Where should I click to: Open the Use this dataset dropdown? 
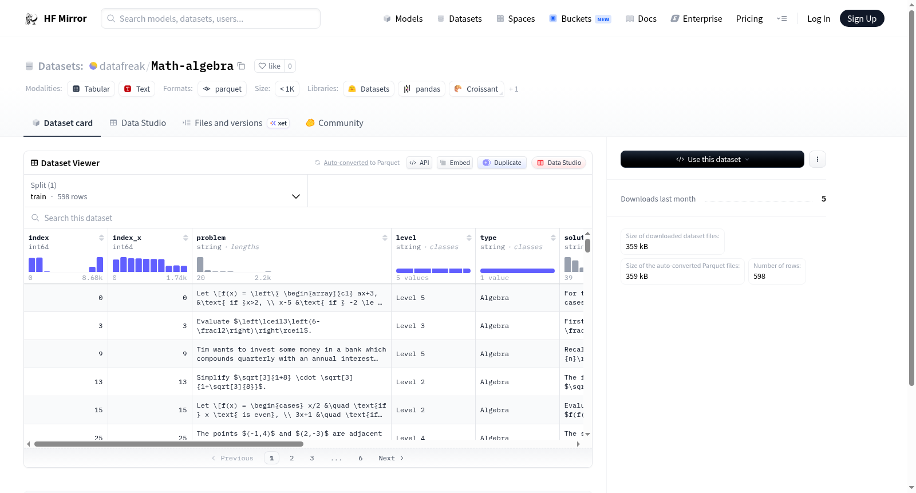coord(712,159)
